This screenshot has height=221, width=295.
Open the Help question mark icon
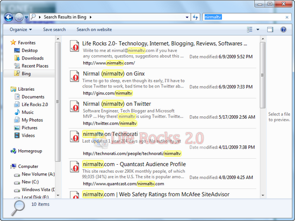(x=283, y=30)
